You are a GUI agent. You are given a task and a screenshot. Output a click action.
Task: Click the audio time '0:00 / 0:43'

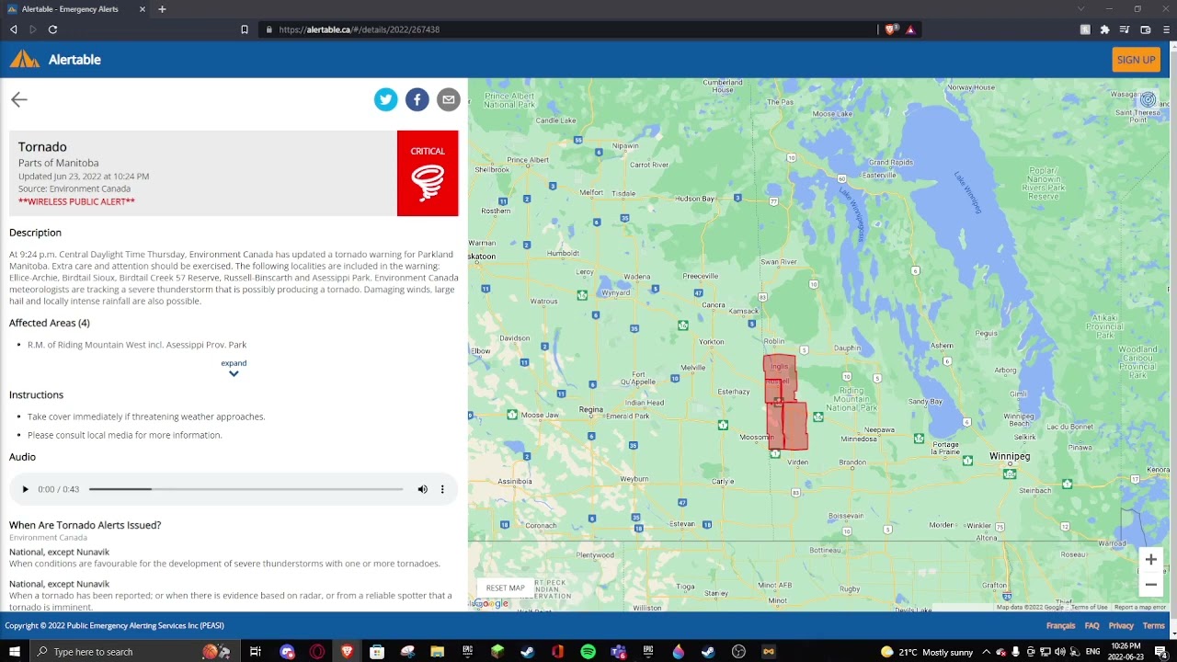click(x=59, y=489)
